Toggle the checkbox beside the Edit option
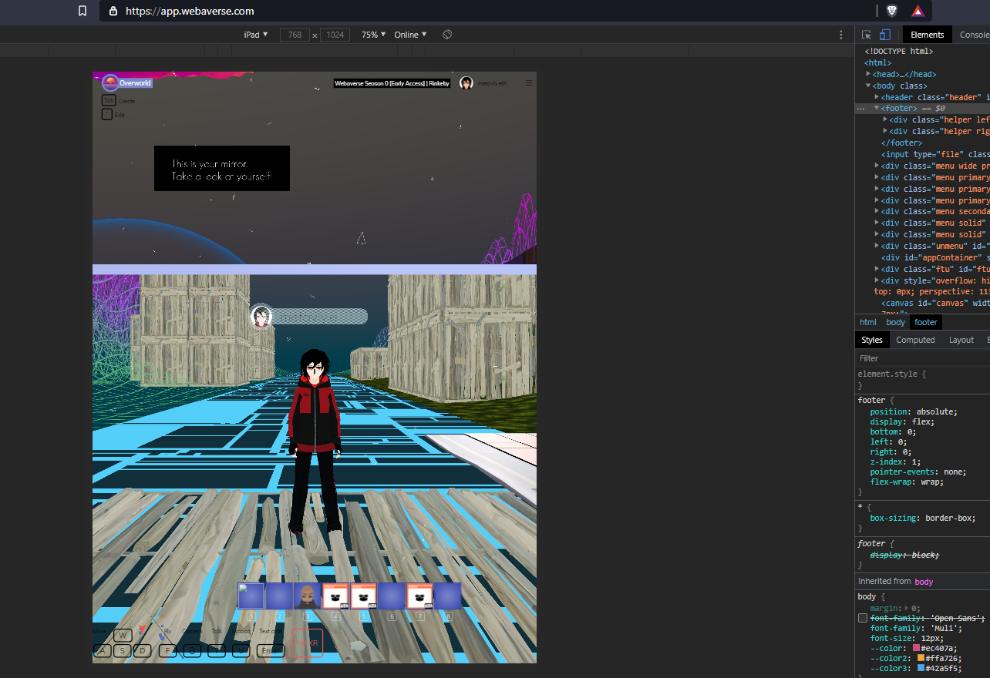Screen dimensions: 990x678 pyautogui.click(x=106, y=114)
